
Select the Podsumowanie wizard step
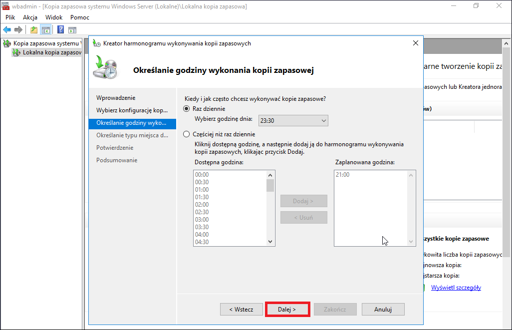click(x=117, y=160)
